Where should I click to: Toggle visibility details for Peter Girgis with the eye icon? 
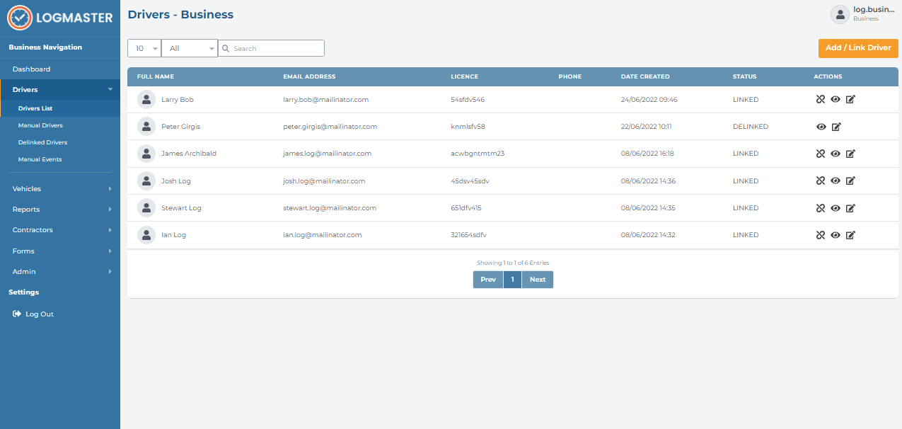point(821,126)
